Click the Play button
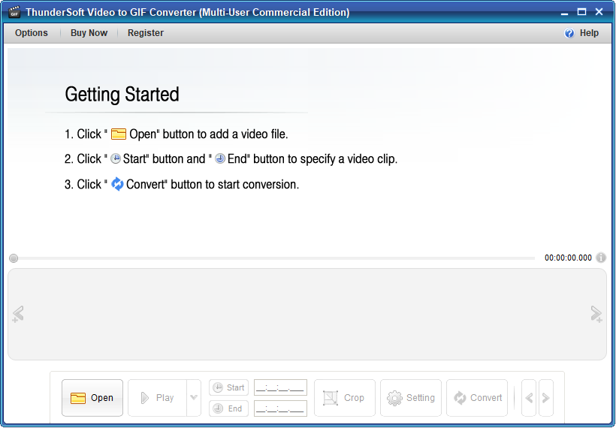Viewport: 616px width, 428px height. point(157,398)
